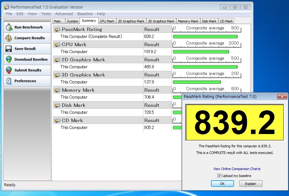The width and height of the screenshot is (289, 196).
Task: Open the Baseline menu
Action: pos(85,14)
